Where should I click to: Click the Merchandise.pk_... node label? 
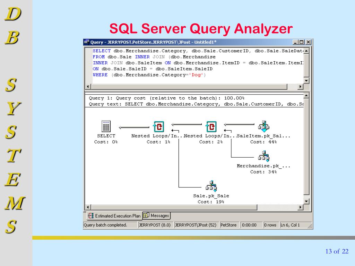coord(263,166)
